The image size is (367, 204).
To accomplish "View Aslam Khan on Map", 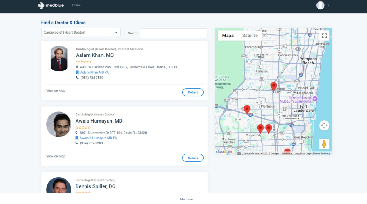I will (x=56, y=90).
